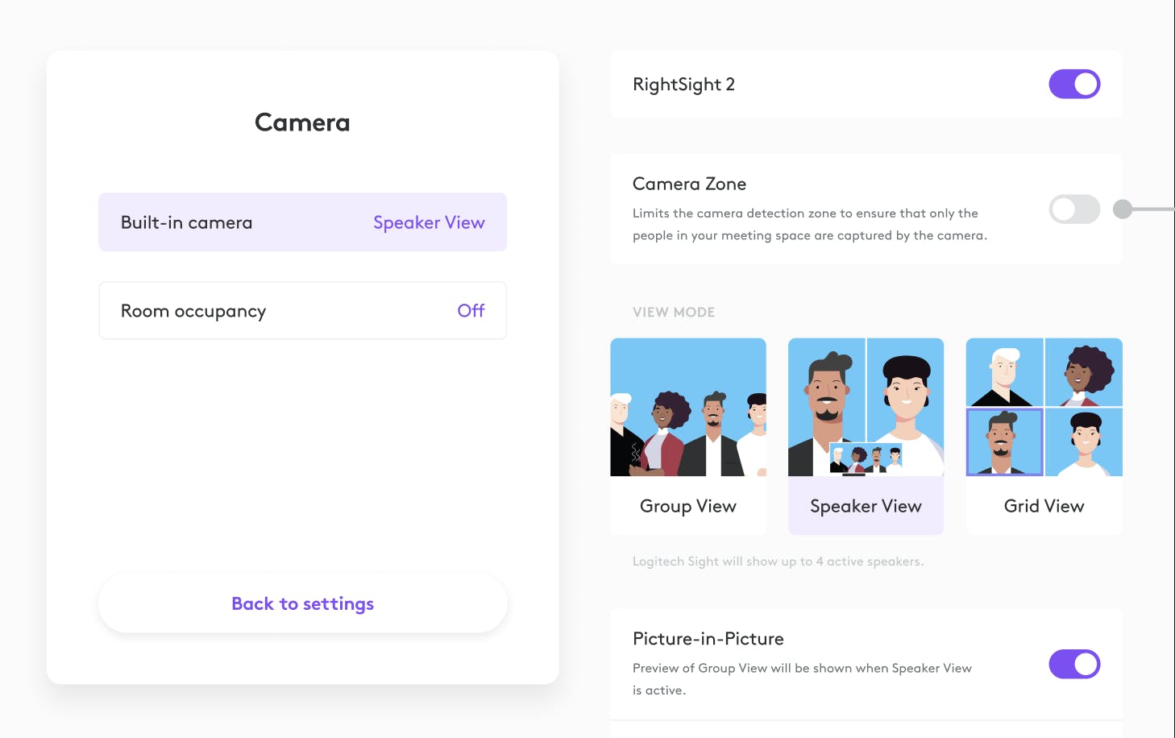The image size is (1175, 738).
Task: Click the Room occupancy Off value
Action: click(471, 310)
